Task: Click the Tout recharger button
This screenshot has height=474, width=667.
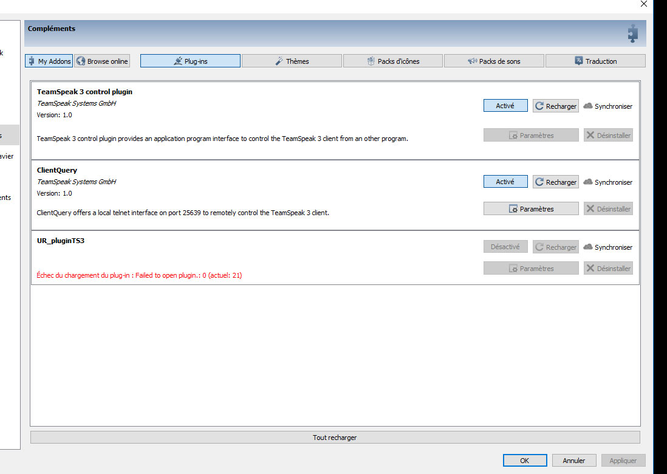Action: pos(335,438)
